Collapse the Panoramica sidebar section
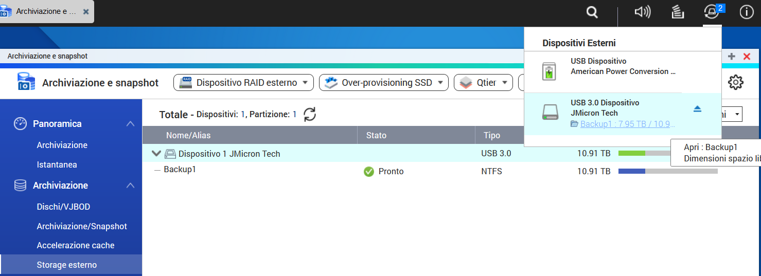 click(131, 124)
